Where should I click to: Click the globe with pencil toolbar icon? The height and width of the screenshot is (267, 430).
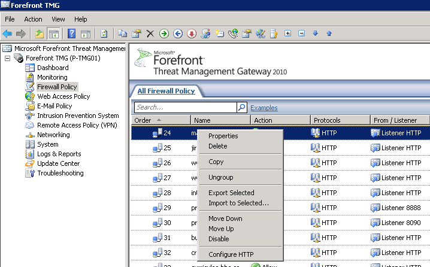click(261, 34)
